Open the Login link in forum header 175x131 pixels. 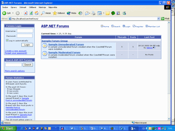pos(126,26)
